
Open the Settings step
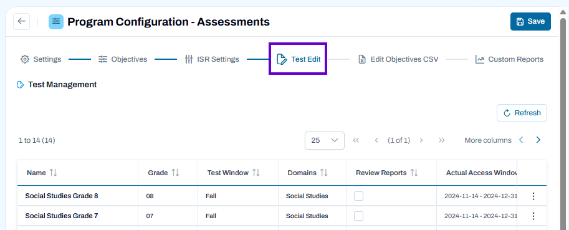41,59
